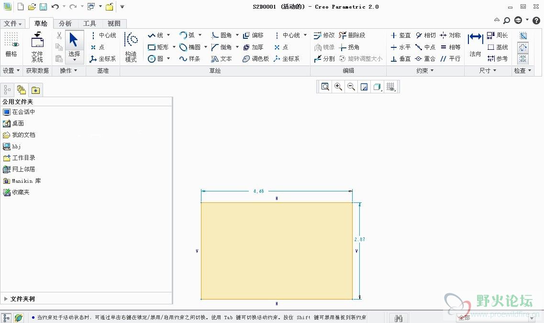Open the Palette (调色板) tool
This screenshot has height=323, width=544.
click(255, 59)
